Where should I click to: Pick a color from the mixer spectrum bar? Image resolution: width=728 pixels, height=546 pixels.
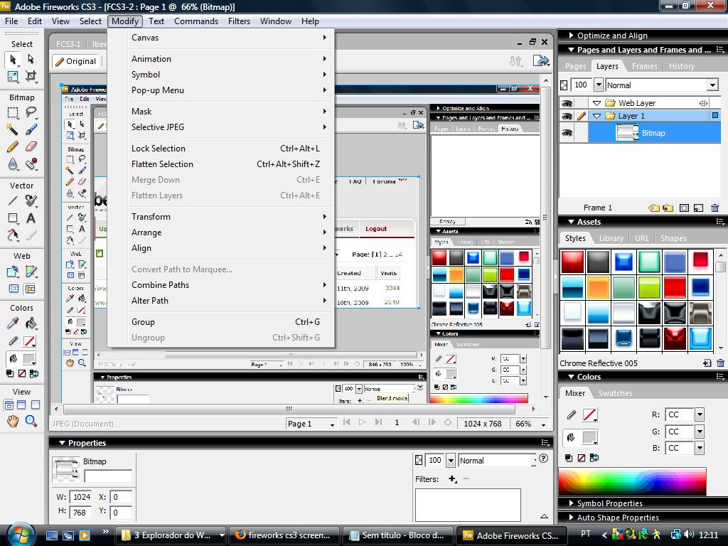tap(632, 481)
